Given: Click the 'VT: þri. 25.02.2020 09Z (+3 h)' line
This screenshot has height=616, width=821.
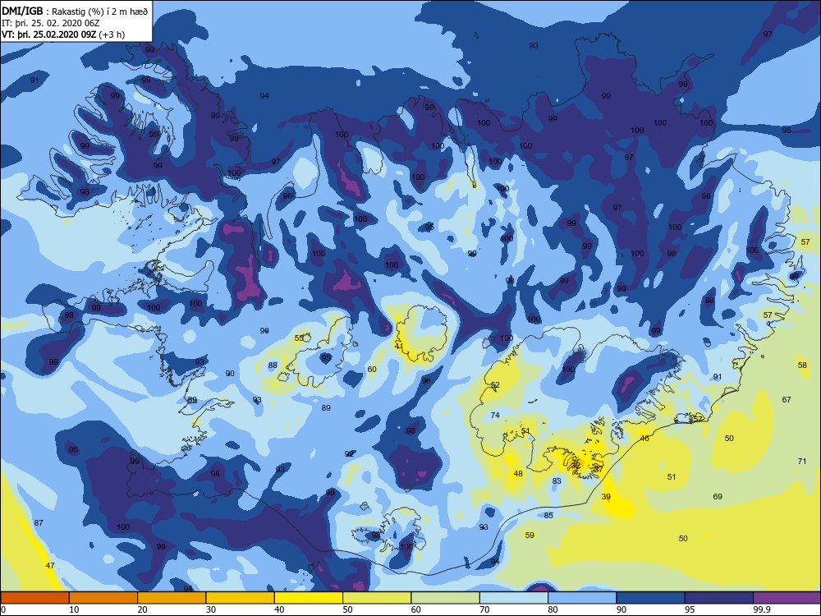Looking at the screenshot, I should pos(63,34).
